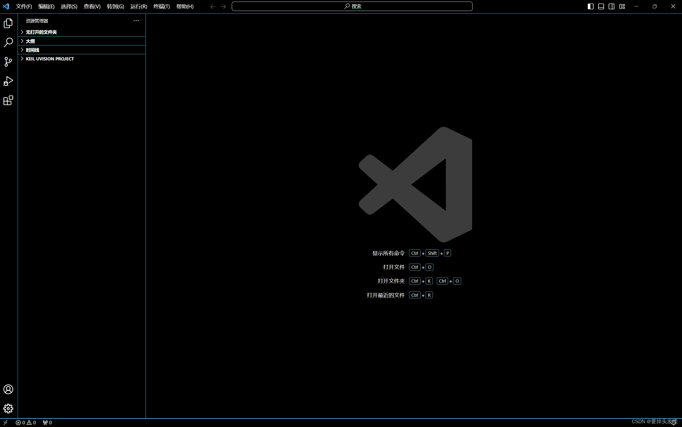This screenshot has width=682, height=427.
Task: Toggle the bottom panel visibility
Action: coord(601,6)
